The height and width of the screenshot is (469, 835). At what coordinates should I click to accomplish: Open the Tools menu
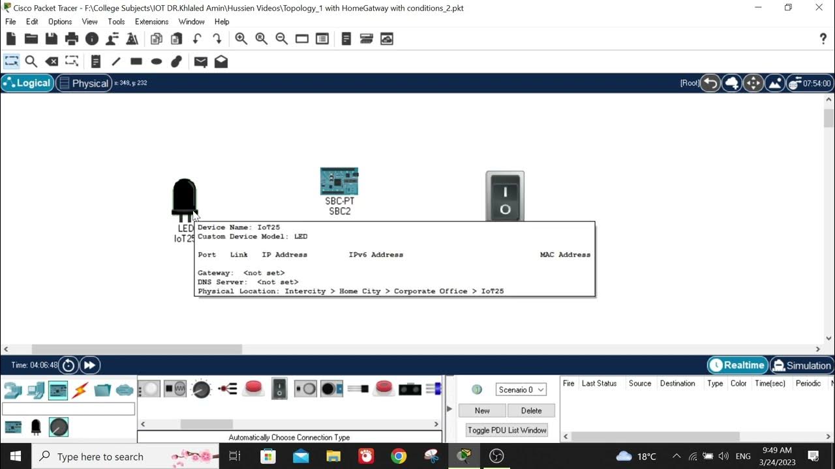(116, 21)
